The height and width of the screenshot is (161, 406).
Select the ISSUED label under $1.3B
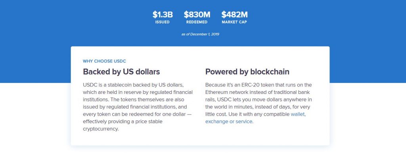coord(162,22)
